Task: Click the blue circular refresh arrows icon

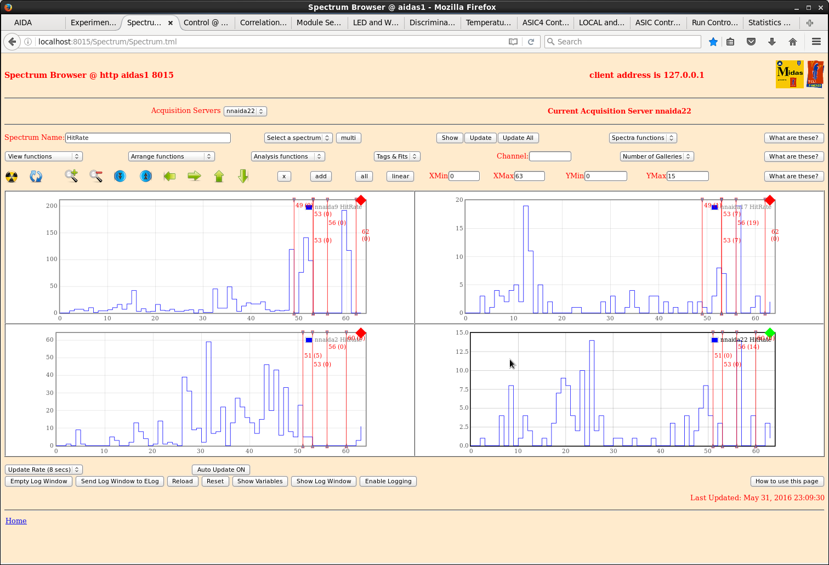Action: coord(36,177)
